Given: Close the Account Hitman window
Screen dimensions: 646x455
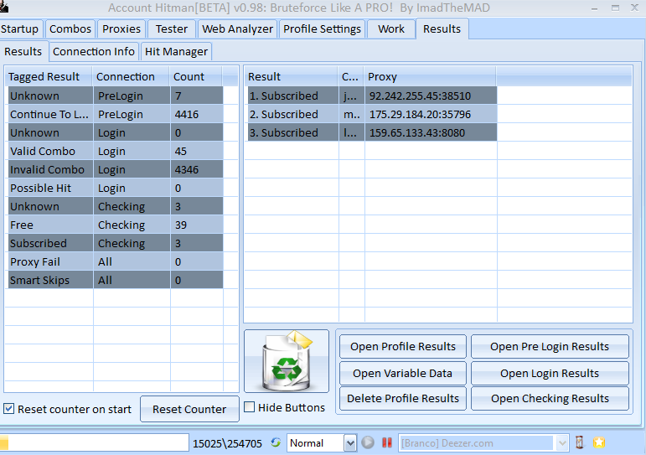Looking at the screenshot, I should coord(634,8).
